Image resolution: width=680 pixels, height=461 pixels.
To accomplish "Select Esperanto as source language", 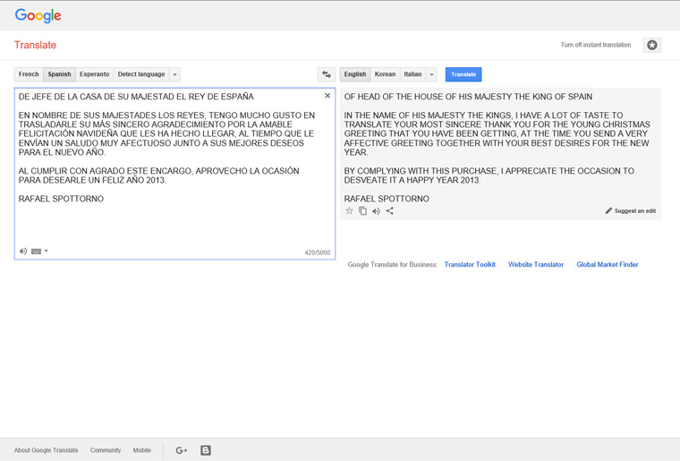I will 95,74.
